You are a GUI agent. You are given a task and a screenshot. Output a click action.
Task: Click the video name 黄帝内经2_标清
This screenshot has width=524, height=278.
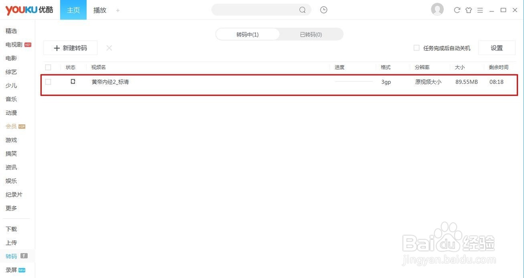click(x=110, y=82)
